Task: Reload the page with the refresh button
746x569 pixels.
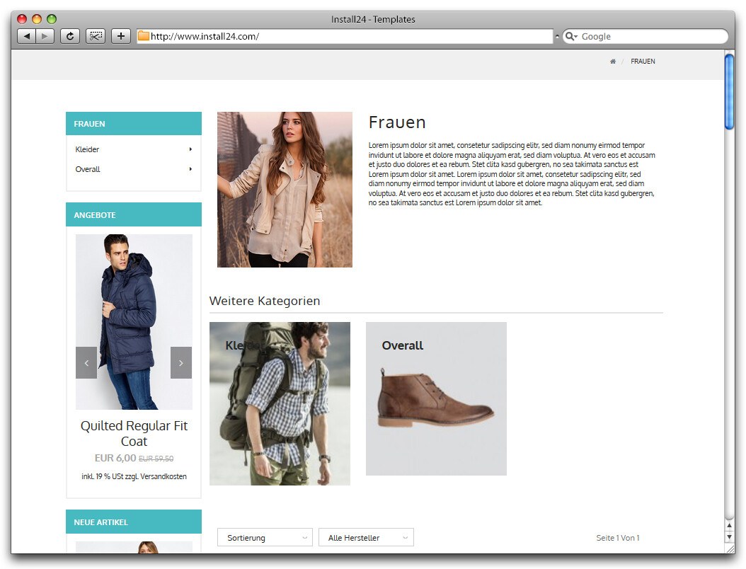Action: (x=69, y=36)
